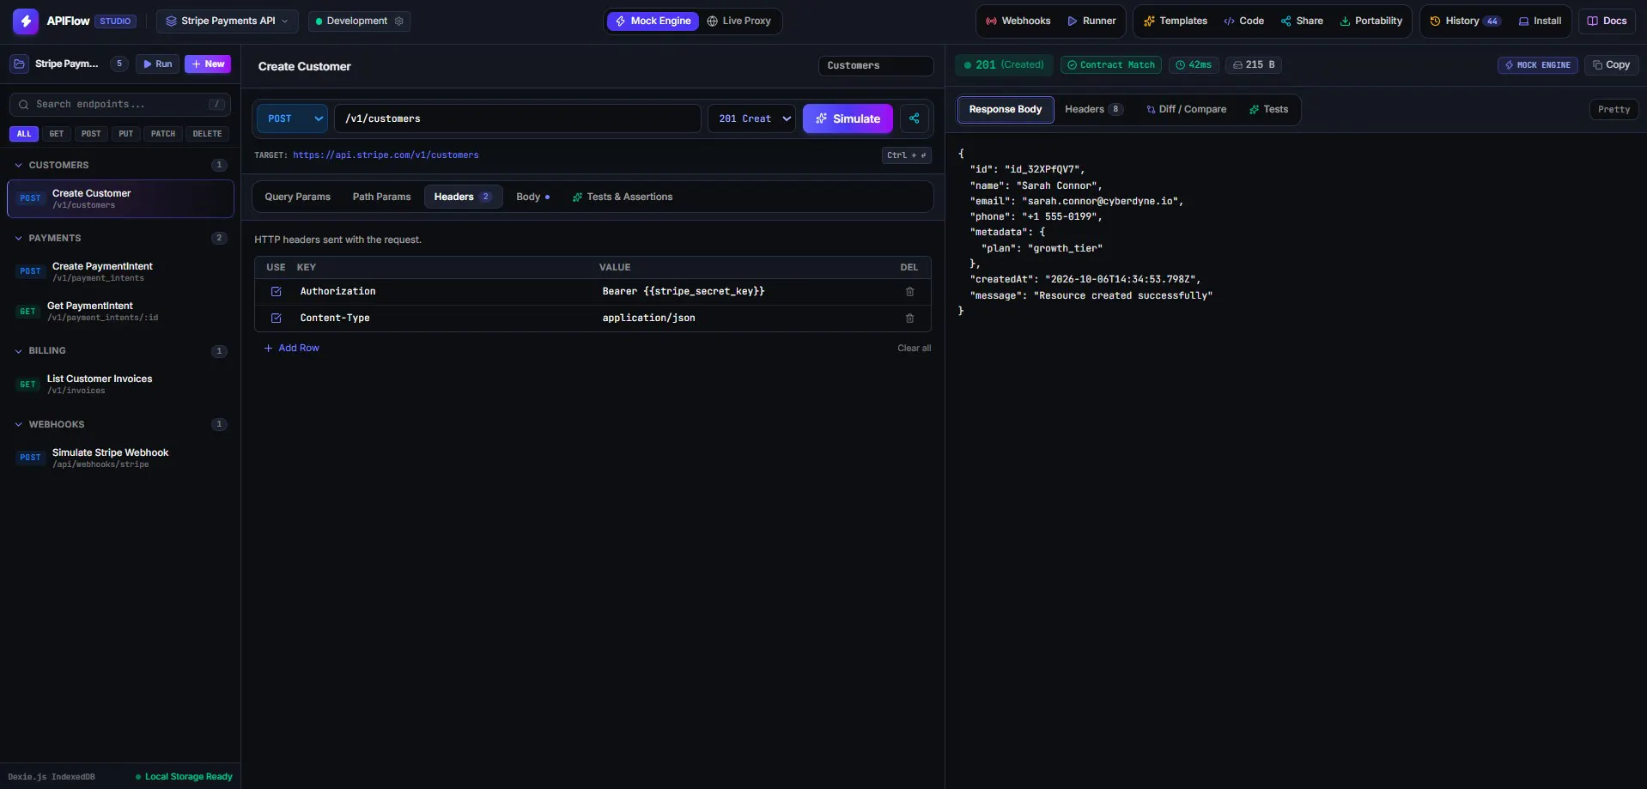Switch to Live Proxy mode
1647x789 pixels.
[x=738, y=21]
